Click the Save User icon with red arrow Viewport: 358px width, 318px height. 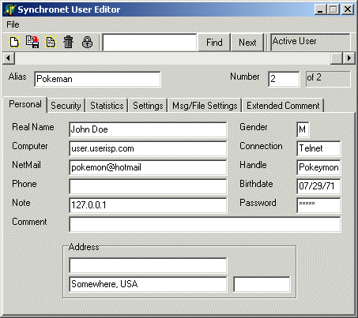32,42
